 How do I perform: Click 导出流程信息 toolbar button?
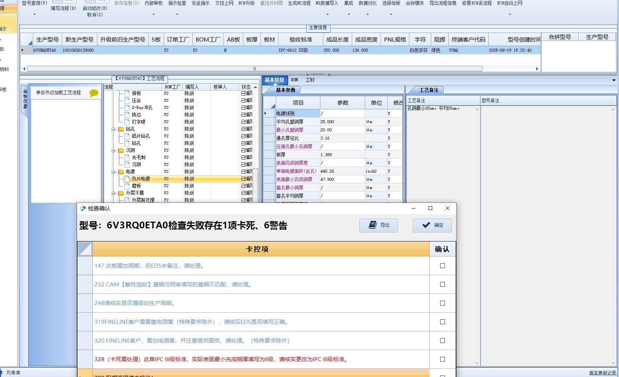[443, 3]
